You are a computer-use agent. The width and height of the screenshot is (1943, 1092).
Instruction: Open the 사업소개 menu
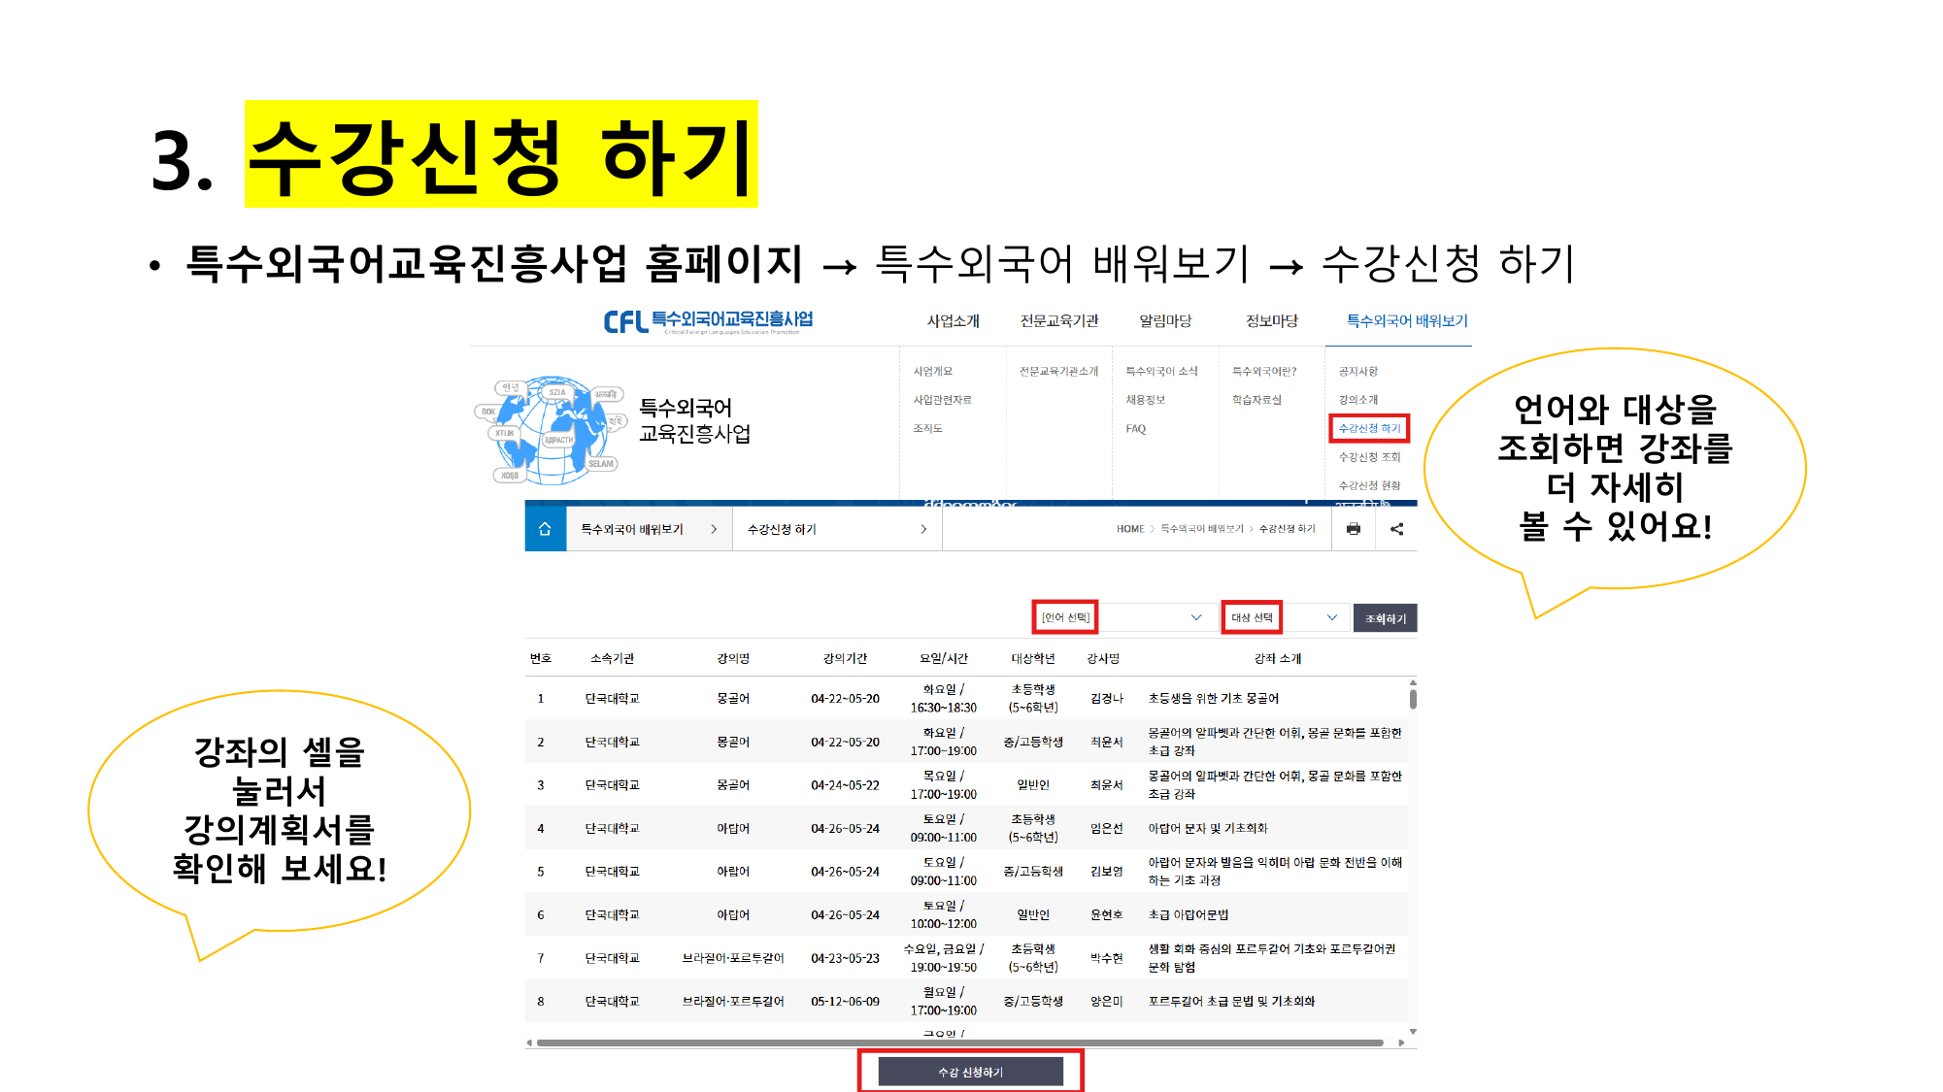(953, 321)
